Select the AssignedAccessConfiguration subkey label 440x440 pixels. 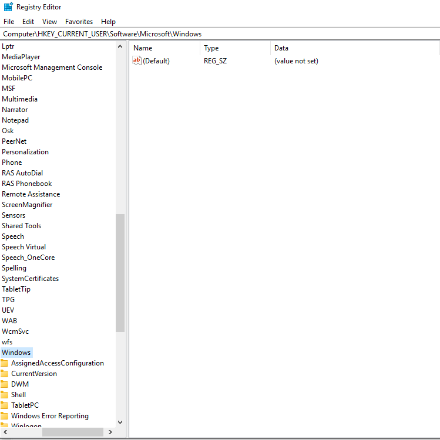(58, 363)
